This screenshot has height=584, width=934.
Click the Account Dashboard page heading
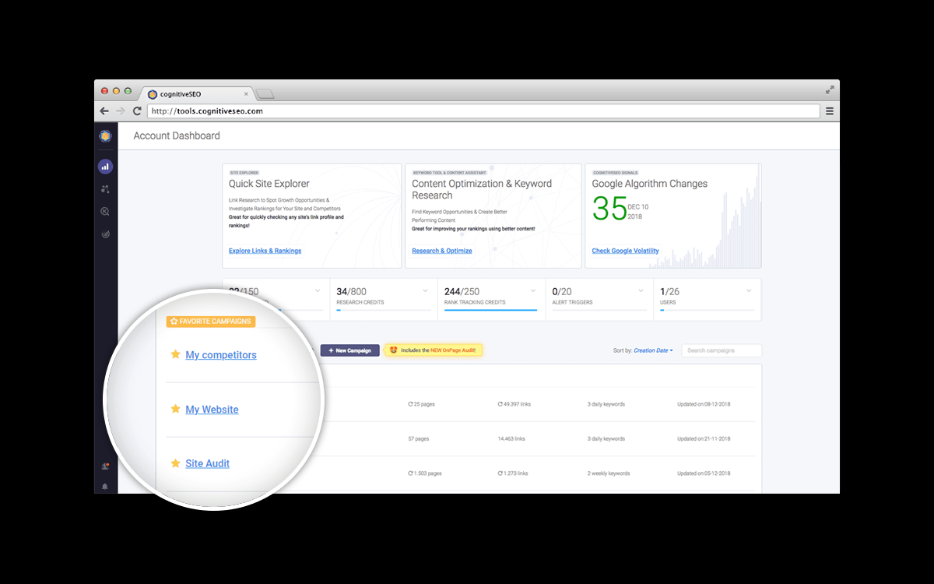coord(177,135)
